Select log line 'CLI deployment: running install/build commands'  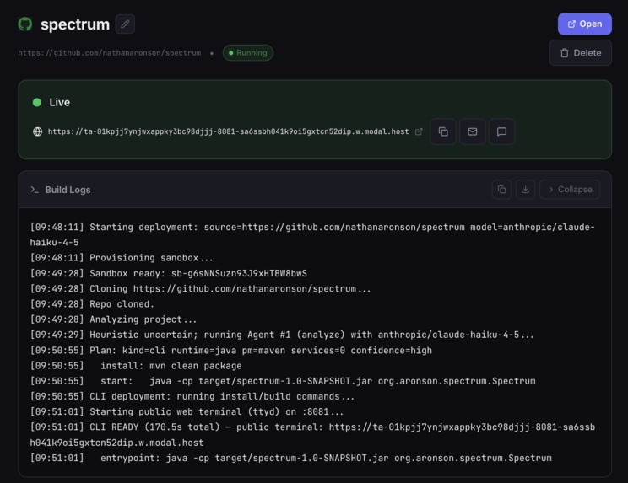[192, 396]
